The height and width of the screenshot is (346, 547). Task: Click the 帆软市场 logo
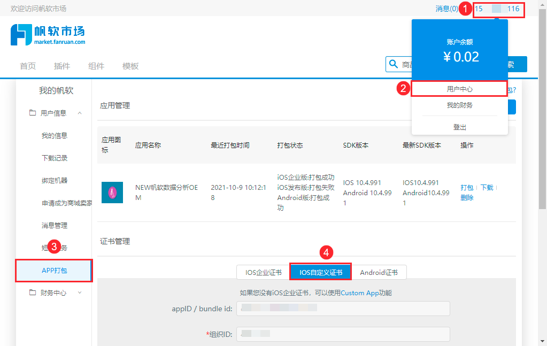coord(48,35)
